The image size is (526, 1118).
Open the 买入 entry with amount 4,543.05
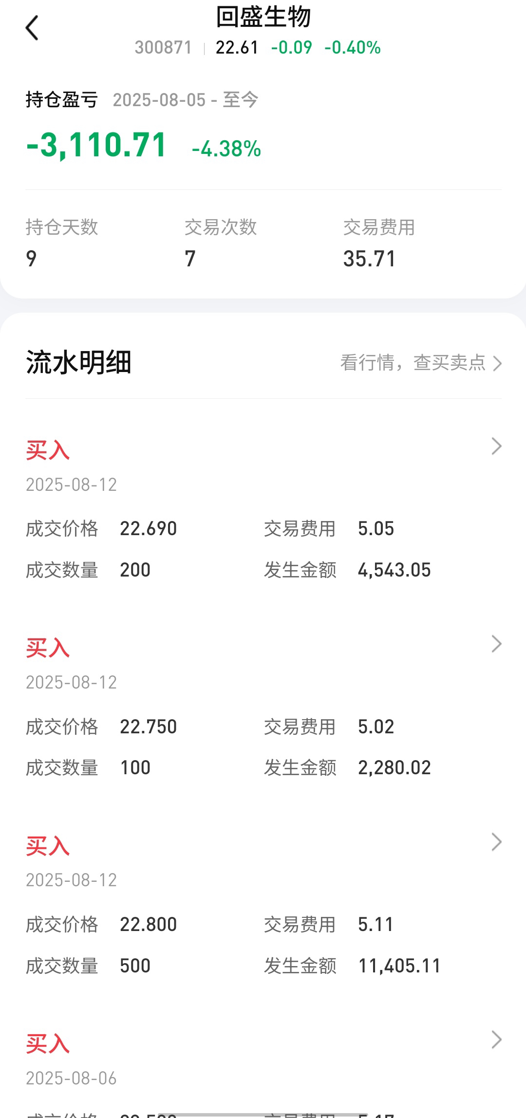(x=263, y=509)
